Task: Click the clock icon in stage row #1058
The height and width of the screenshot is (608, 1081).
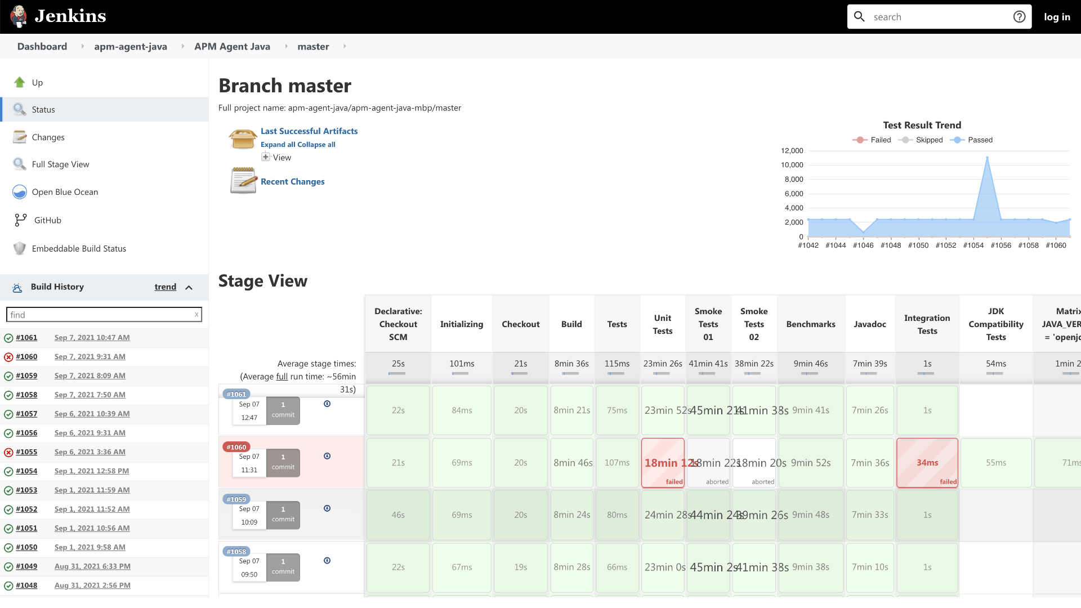Action: click(x=327, y=561)
